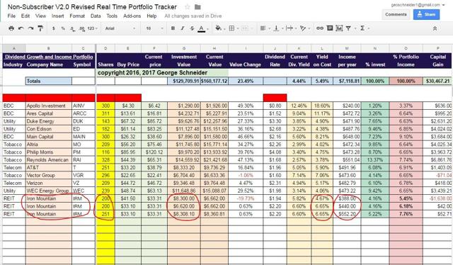Image resolution: width=453 pixels, height=265 pixels.
Task: Open the Format menu
Action: click(x=77, y=16)
